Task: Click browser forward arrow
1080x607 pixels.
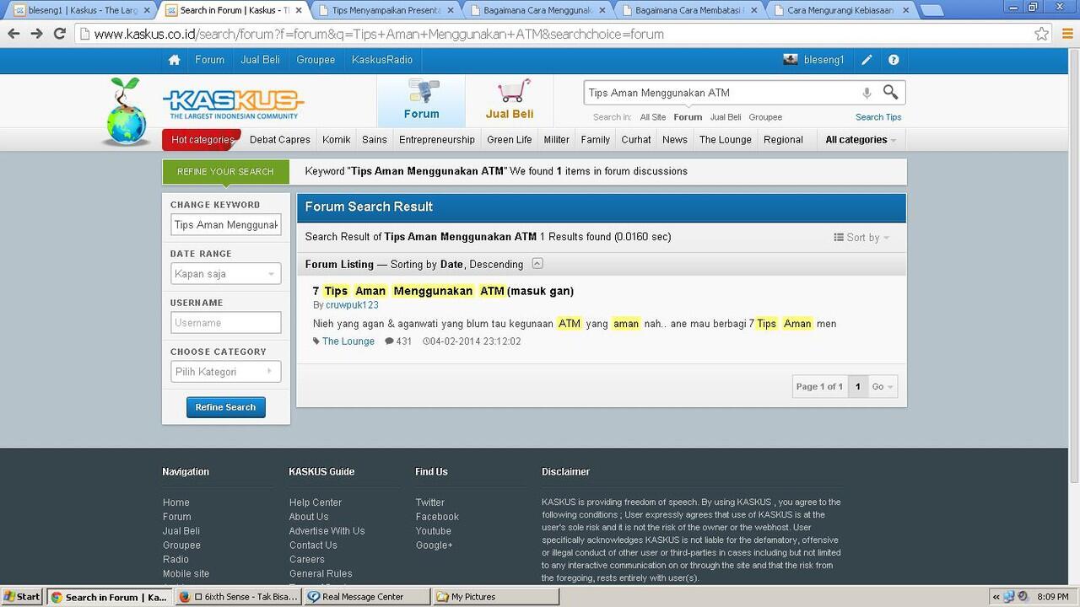Action: 36,34
